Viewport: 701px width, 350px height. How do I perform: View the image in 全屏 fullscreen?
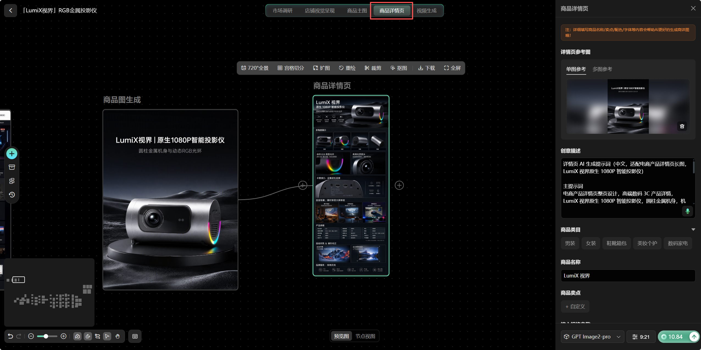452,68
